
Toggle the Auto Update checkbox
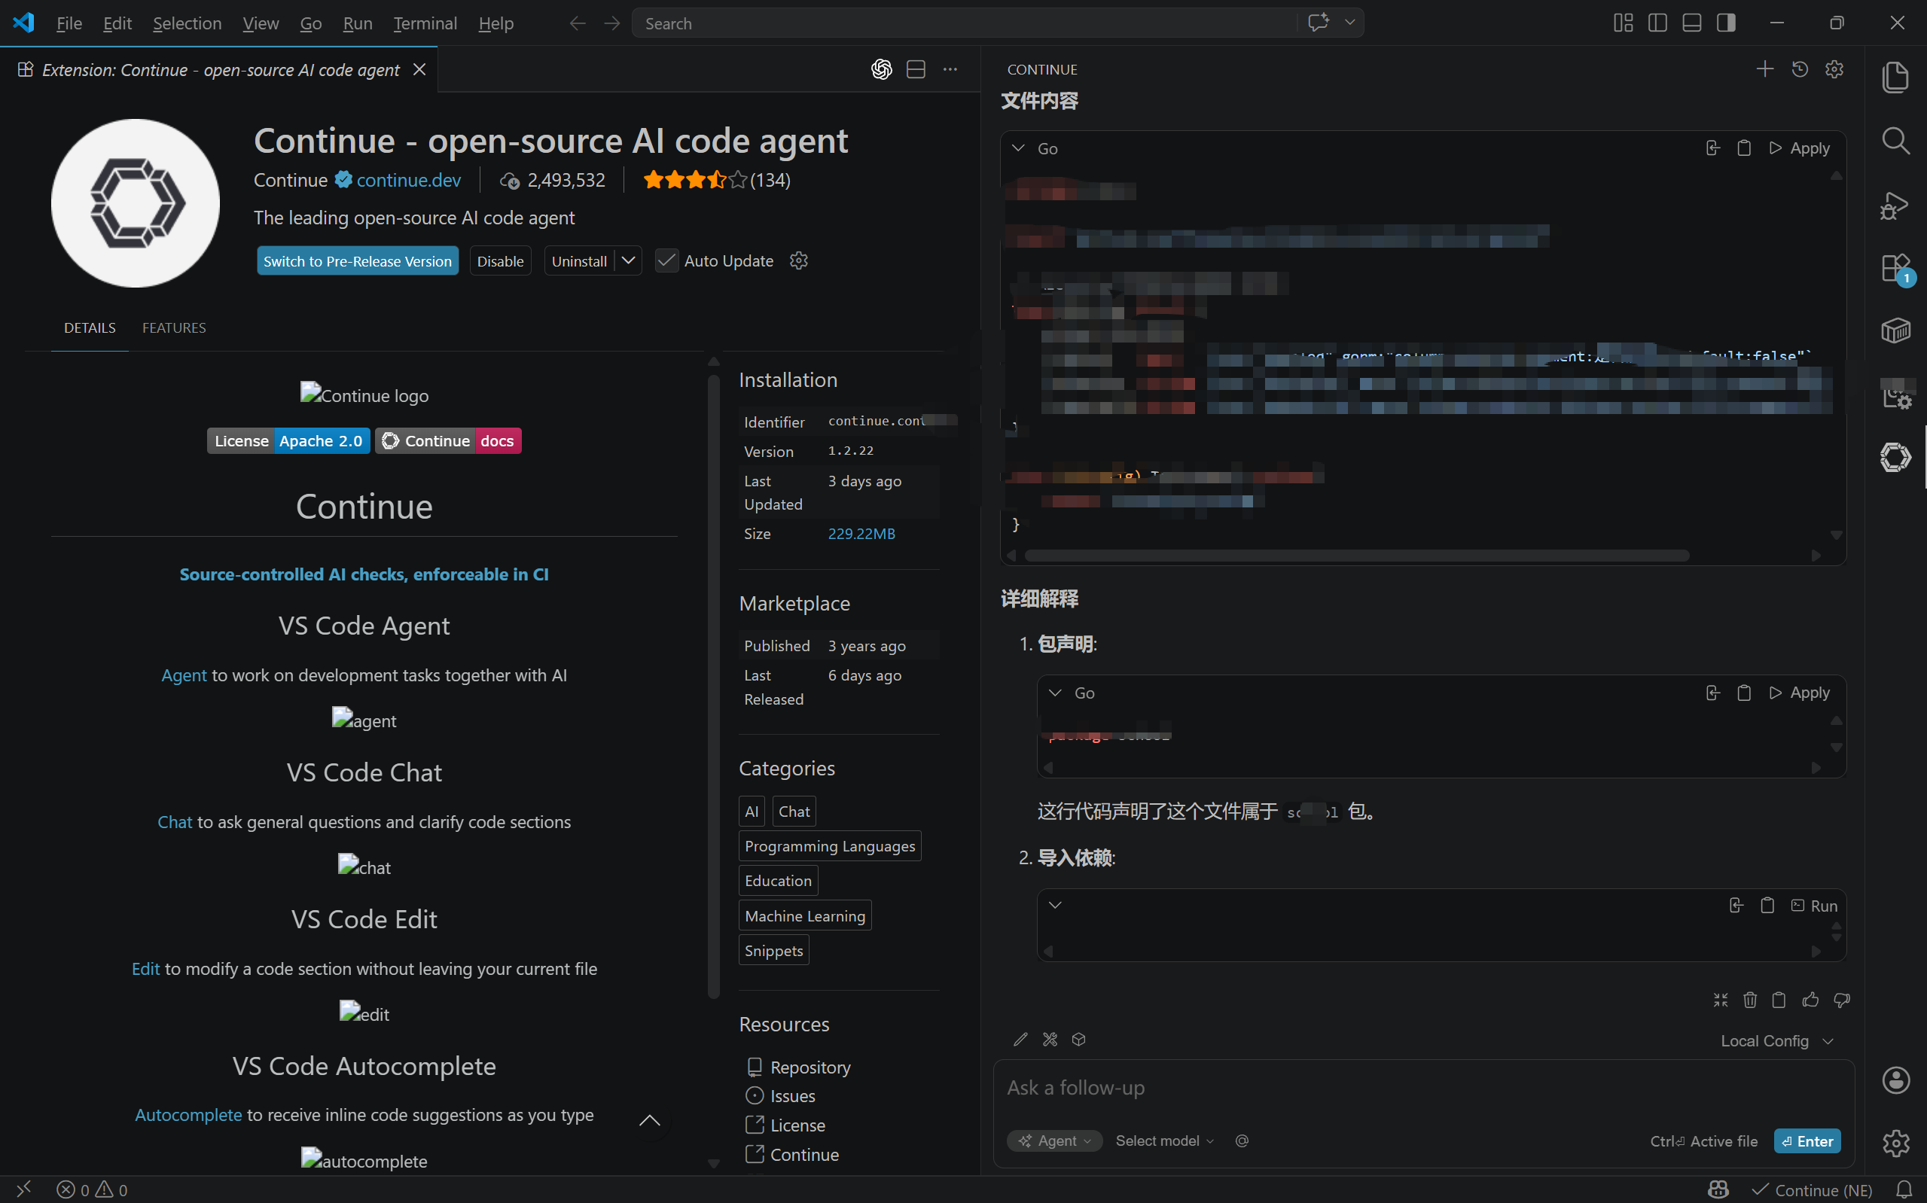pyautogui.click(x=666, y=261)
